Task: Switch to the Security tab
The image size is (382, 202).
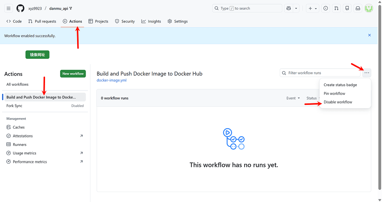Action: [125, 21]
